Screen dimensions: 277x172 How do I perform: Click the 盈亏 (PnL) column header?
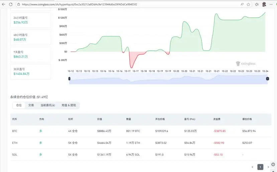point(190,119)
